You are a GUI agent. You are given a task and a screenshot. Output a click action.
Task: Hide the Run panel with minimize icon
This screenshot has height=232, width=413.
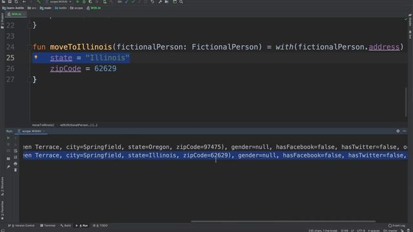point(405,131)
